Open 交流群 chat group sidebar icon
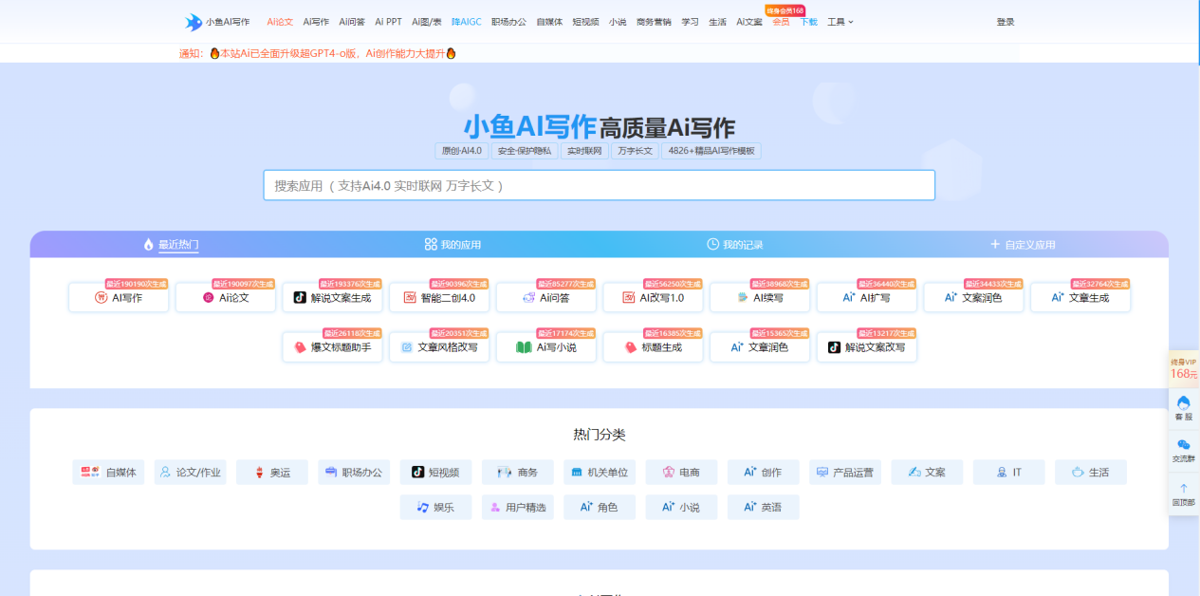This screenshot has width=1200, height=596. [1183, 450]
